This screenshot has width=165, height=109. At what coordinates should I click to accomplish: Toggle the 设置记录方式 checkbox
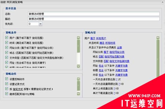point(7,84)
